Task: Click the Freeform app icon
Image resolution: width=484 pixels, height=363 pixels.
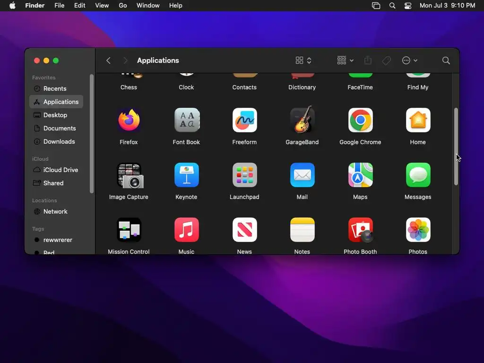Action: (244, 121)
